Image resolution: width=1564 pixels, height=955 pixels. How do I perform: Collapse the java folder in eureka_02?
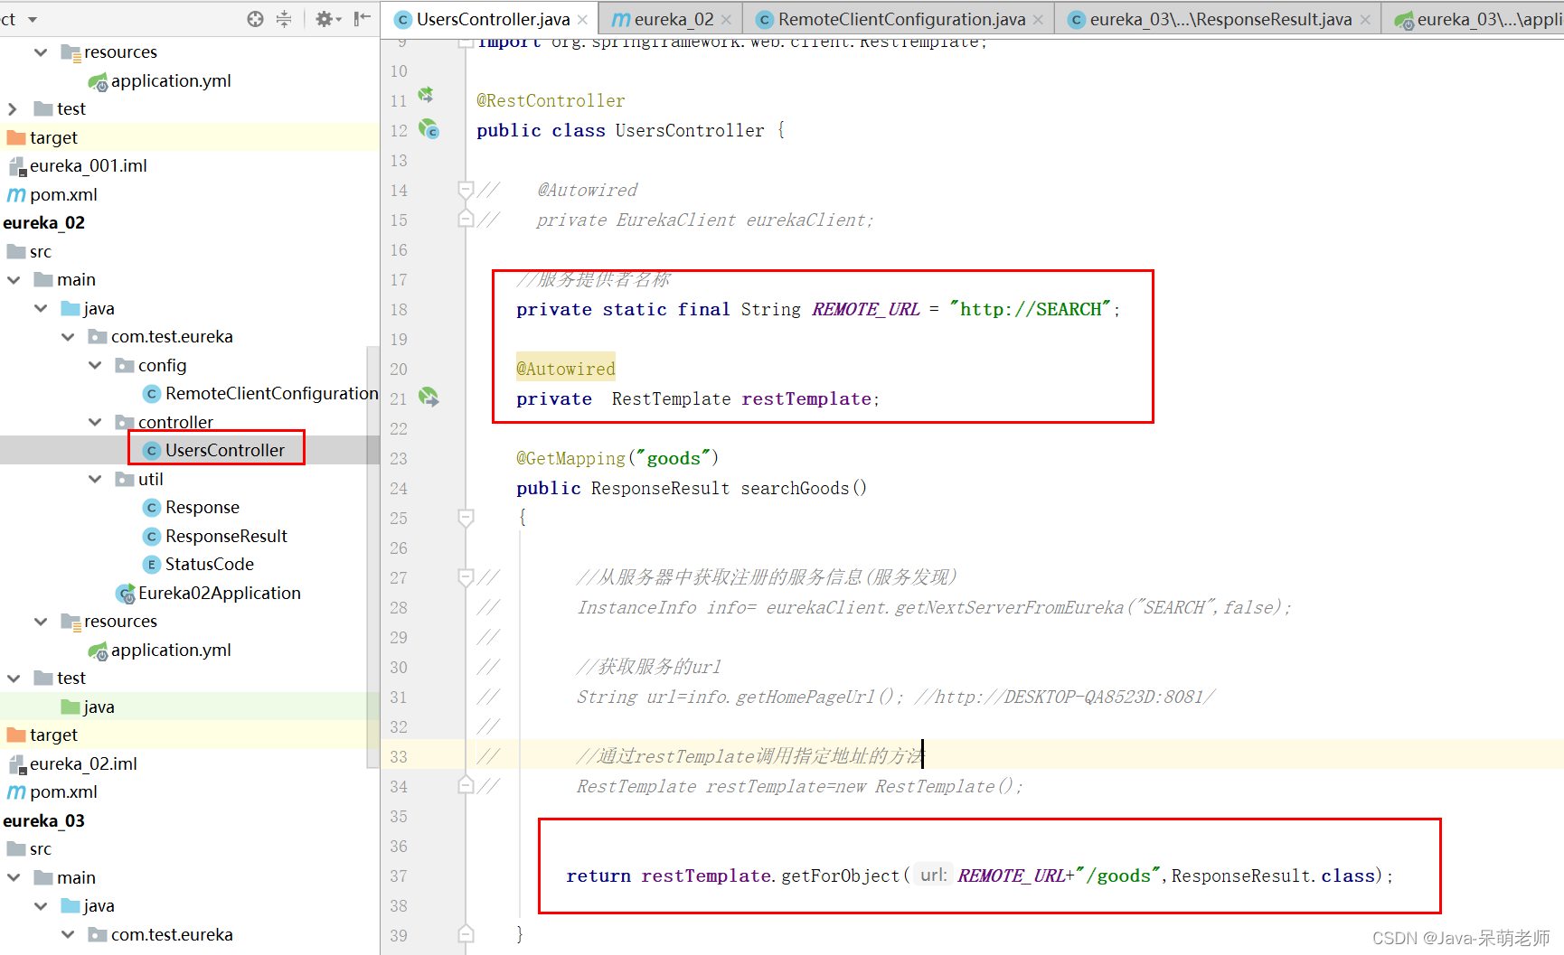[x=41, y=308]
